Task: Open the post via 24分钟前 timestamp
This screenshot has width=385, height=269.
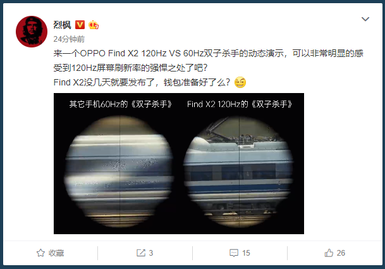Action: tap(69, 39)
